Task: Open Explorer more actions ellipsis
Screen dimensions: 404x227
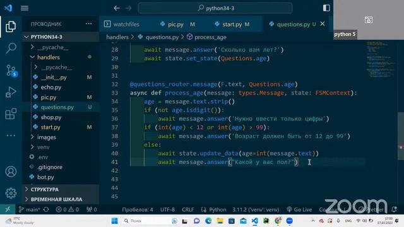Action: click(88, 24)
